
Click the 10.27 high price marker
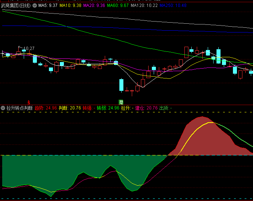coord(28,49)
